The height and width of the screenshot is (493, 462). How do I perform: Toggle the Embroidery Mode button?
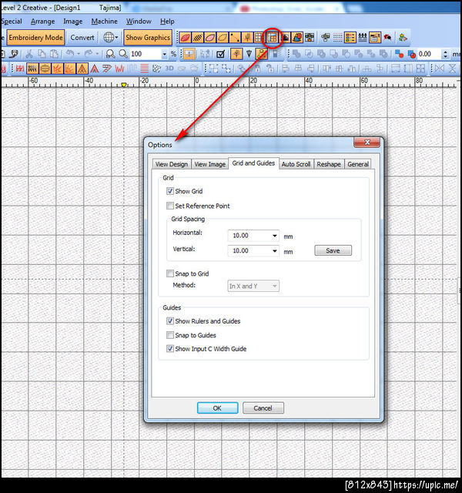(35, 38)
